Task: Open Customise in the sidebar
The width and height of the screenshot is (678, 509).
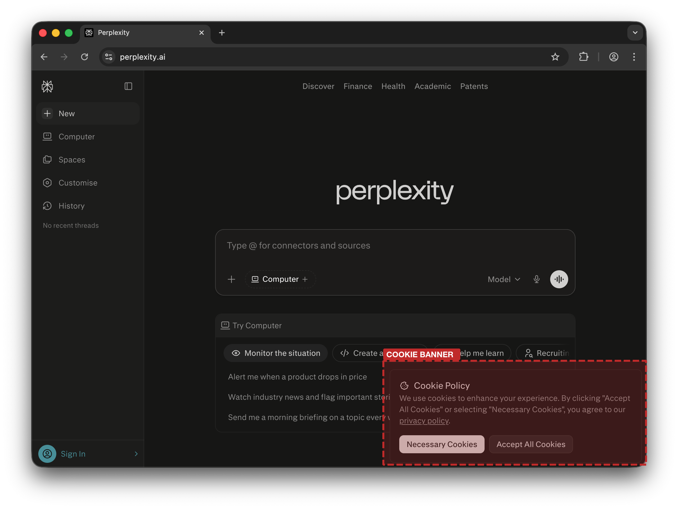Action: click(x=88, y=183)
